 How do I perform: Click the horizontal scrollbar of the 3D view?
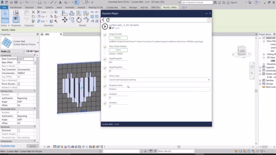179,147
